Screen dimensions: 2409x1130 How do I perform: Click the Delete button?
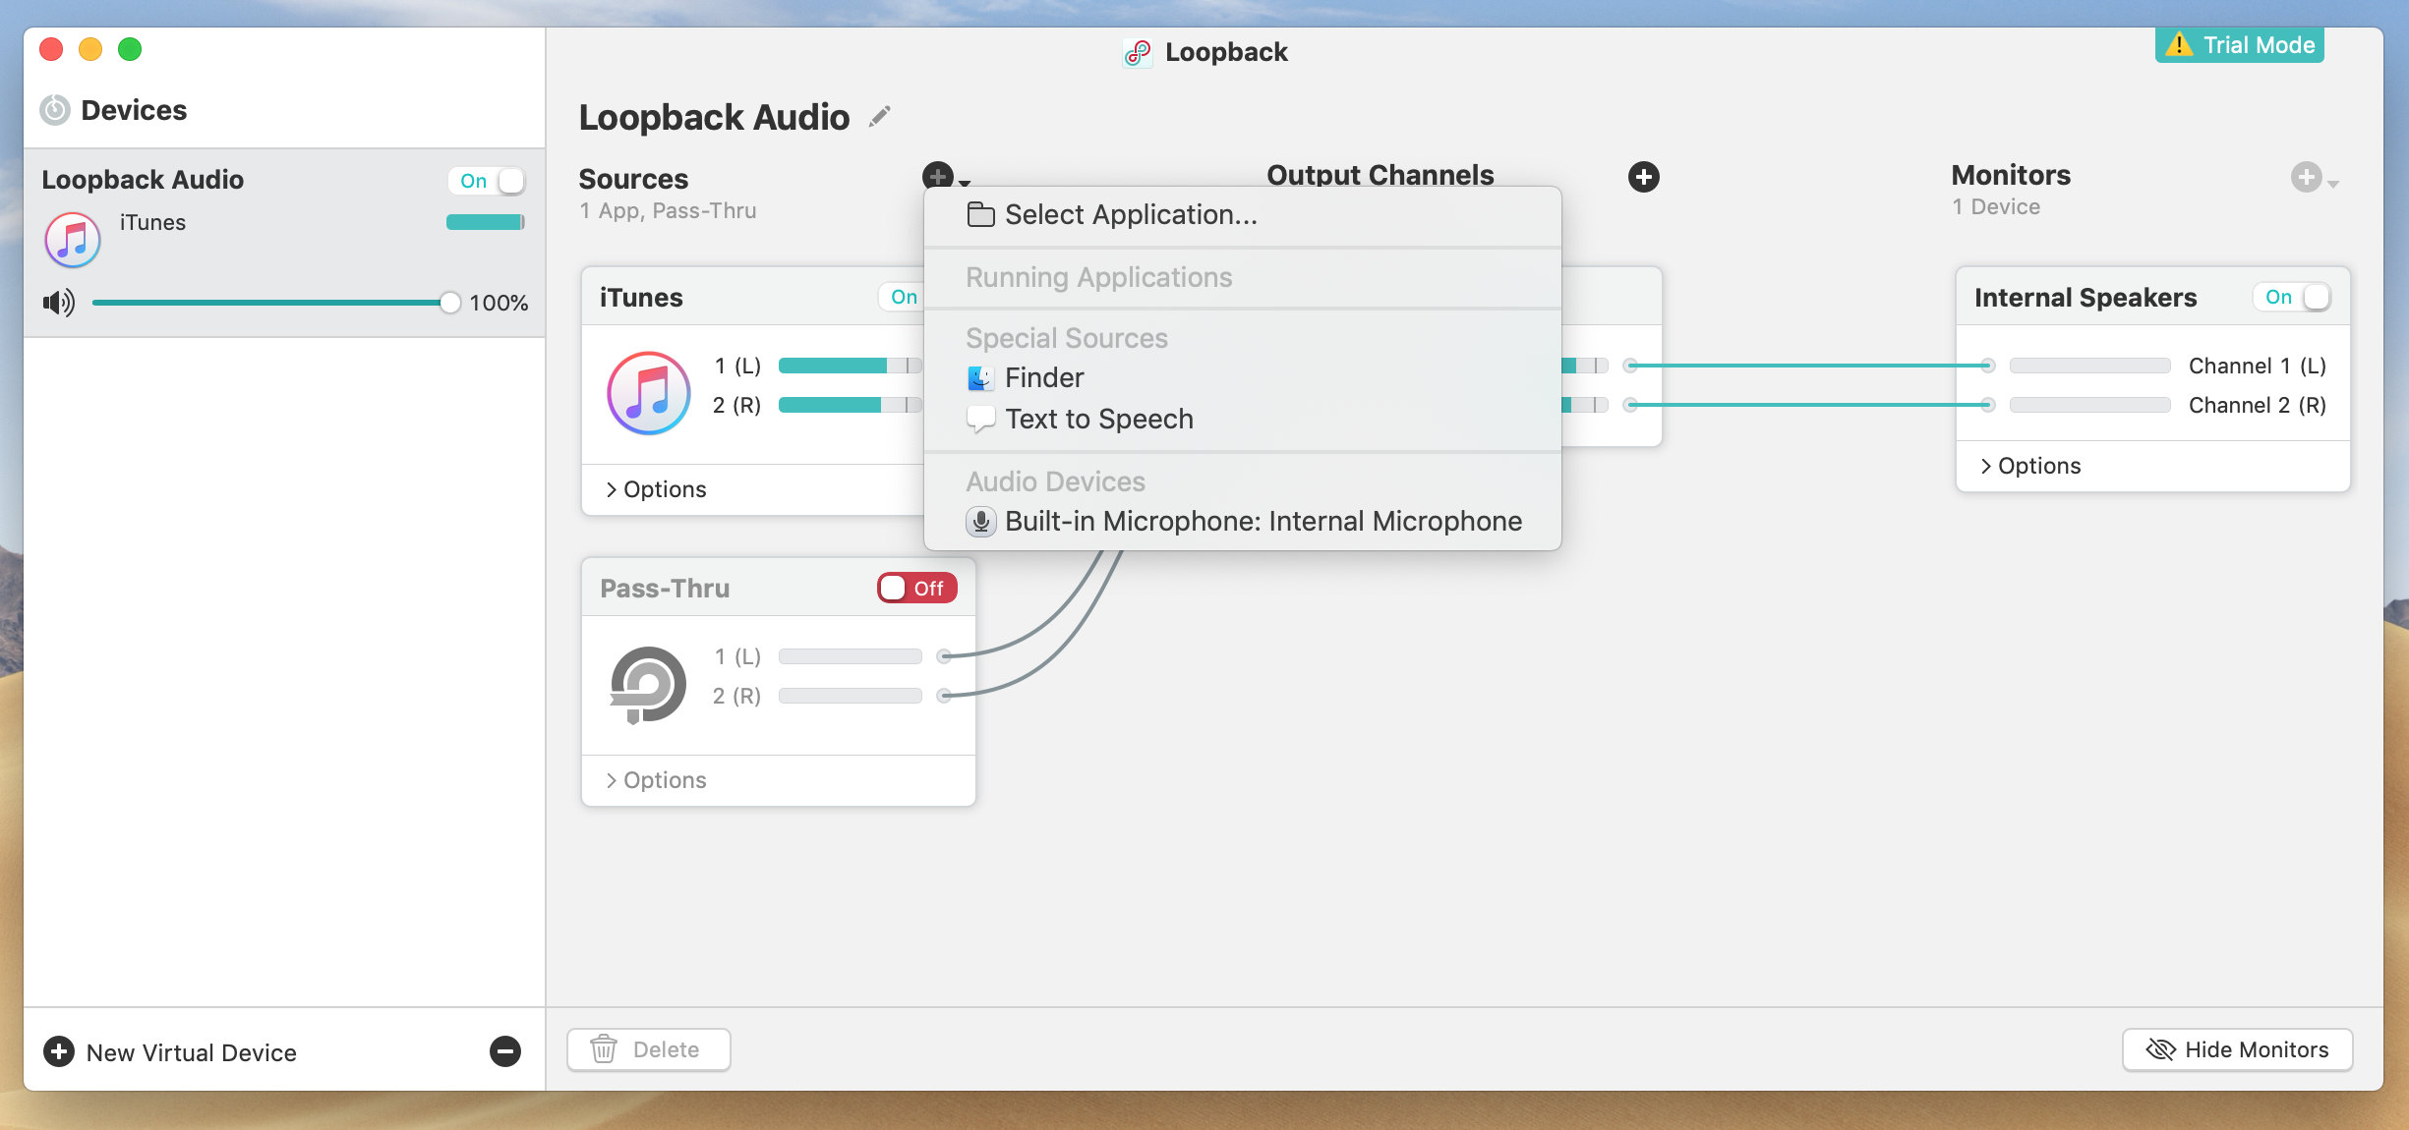point(649,1049)
